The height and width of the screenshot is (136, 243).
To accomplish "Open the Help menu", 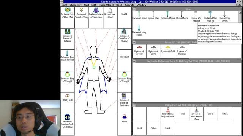I will tap(238, 5).
